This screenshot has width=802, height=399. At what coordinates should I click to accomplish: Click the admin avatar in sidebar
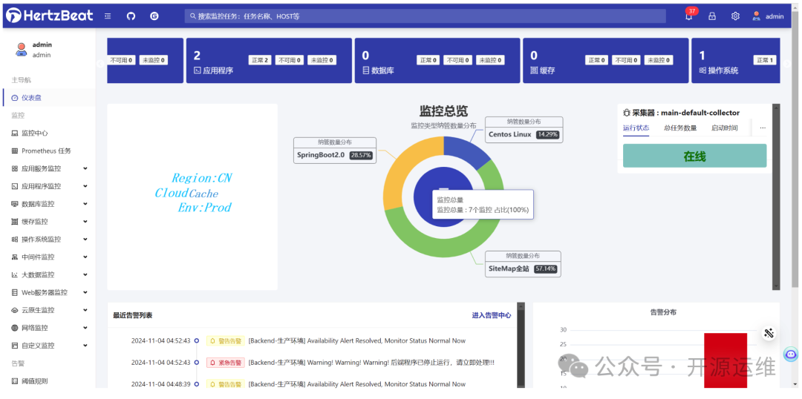click(21, 50)
